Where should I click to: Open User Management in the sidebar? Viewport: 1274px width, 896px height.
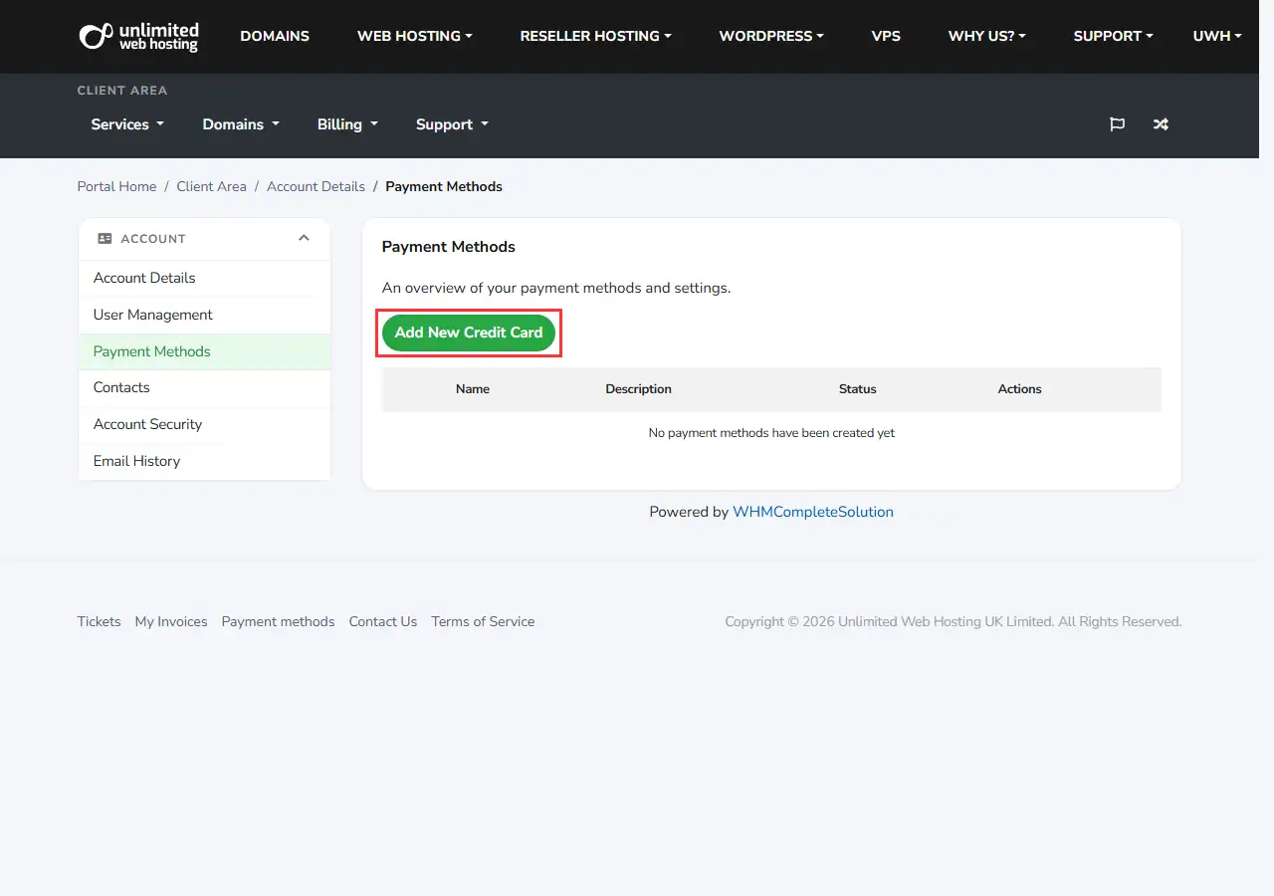(x=204, y=315)
